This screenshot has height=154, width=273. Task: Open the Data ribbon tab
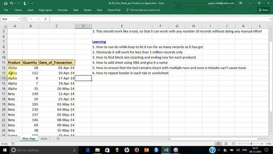[76, 10]
